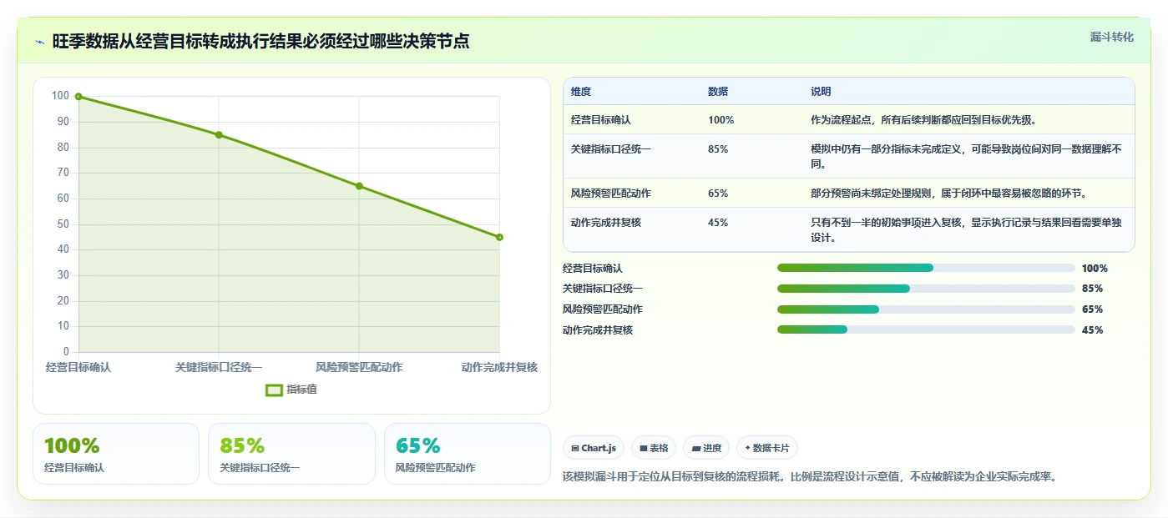Click y-axis tick label 50
The image size is (1168, 518).
[63, 224]
